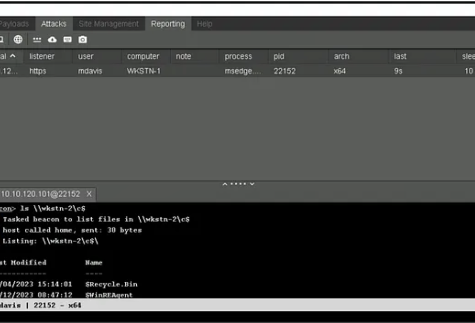The width and height of the screenshot is (475, 323).
Task: Click the beacon command input line
Action: [232, 316]
